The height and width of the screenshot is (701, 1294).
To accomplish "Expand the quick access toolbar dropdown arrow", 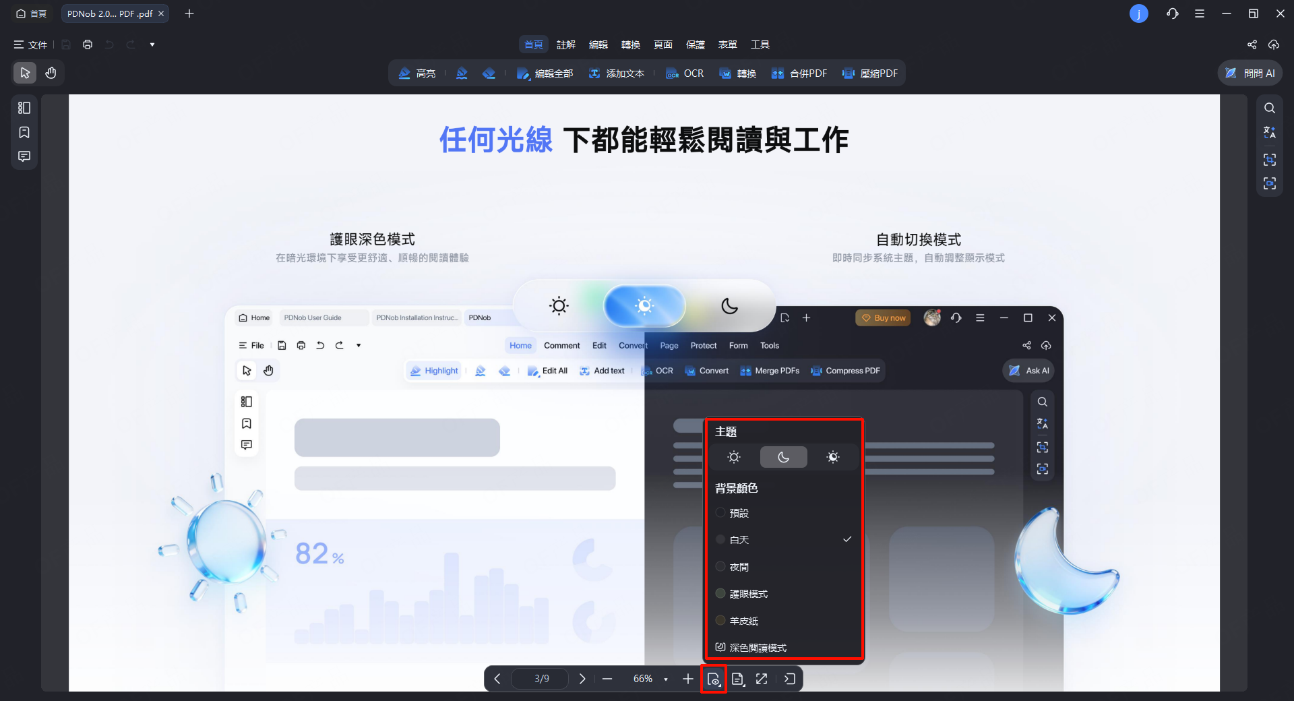I will tap(152, 44).
